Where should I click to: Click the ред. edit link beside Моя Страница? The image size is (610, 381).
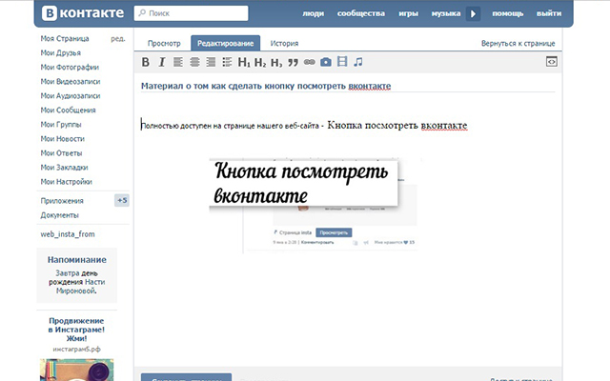(118, 38)
